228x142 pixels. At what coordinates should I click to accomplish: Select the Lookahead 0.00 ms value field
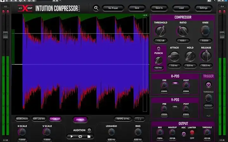point(111,140)
